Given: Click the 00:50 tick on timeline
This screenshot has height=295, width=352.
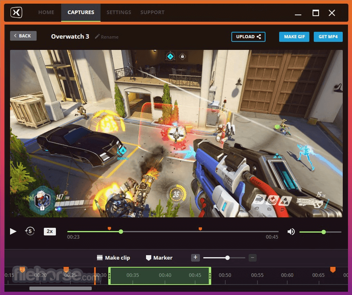Looking at the screenshot, I should 225,275.
